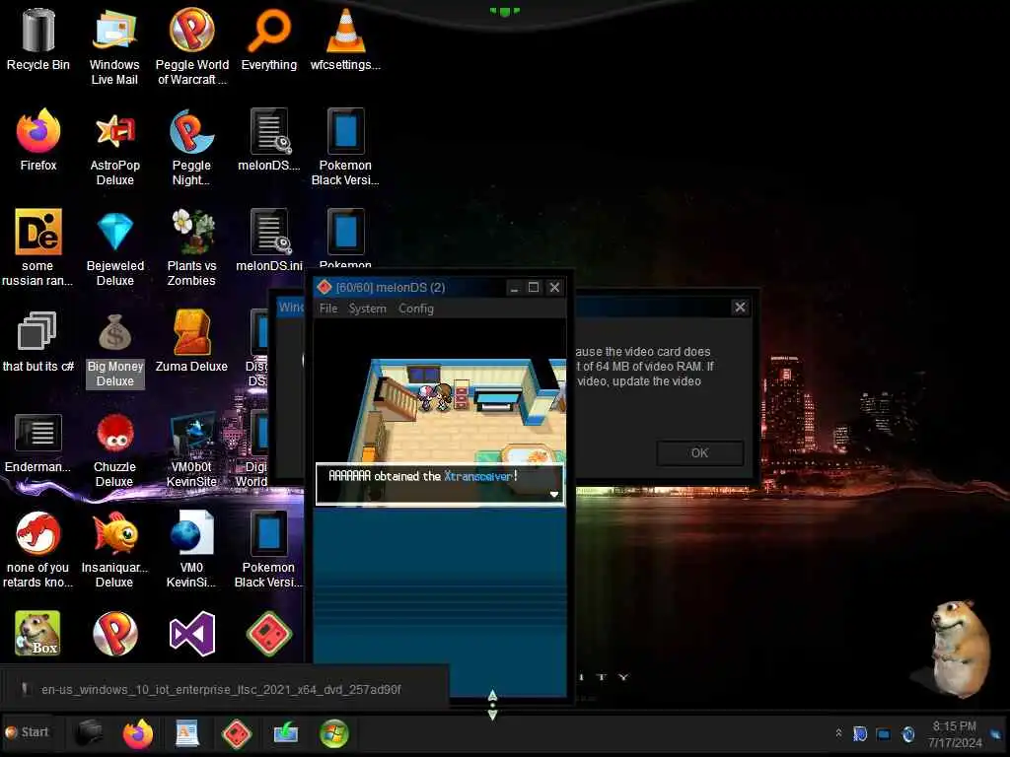This screenshot has width=1010, height=757.
Task: Launch Chuzzle Deluxe desktop icon
Action: click(114, 449)
